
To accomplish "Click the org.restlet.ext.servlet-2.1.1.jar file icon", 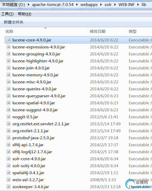I will click(8, 124).
